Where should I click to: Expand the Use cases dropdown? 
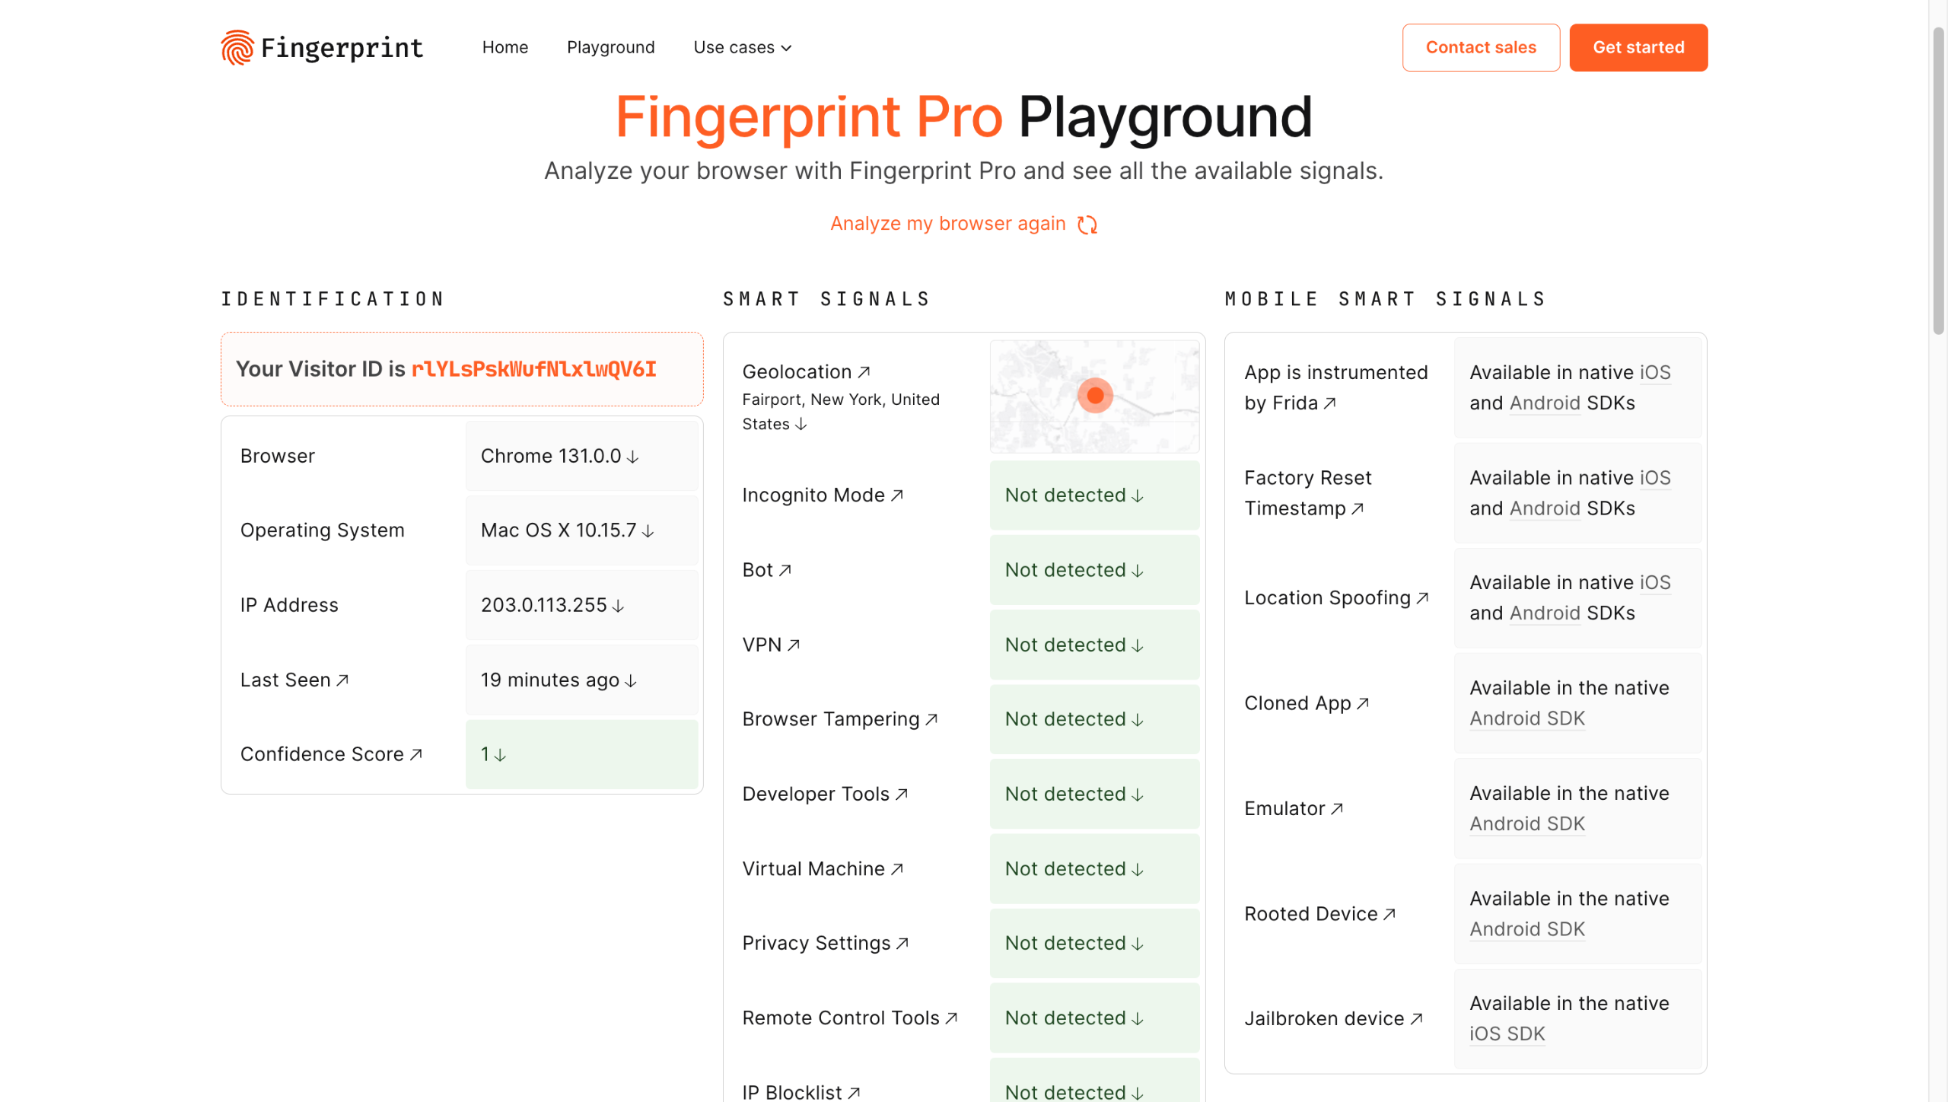pyautogui.click(x=742, y=47)
